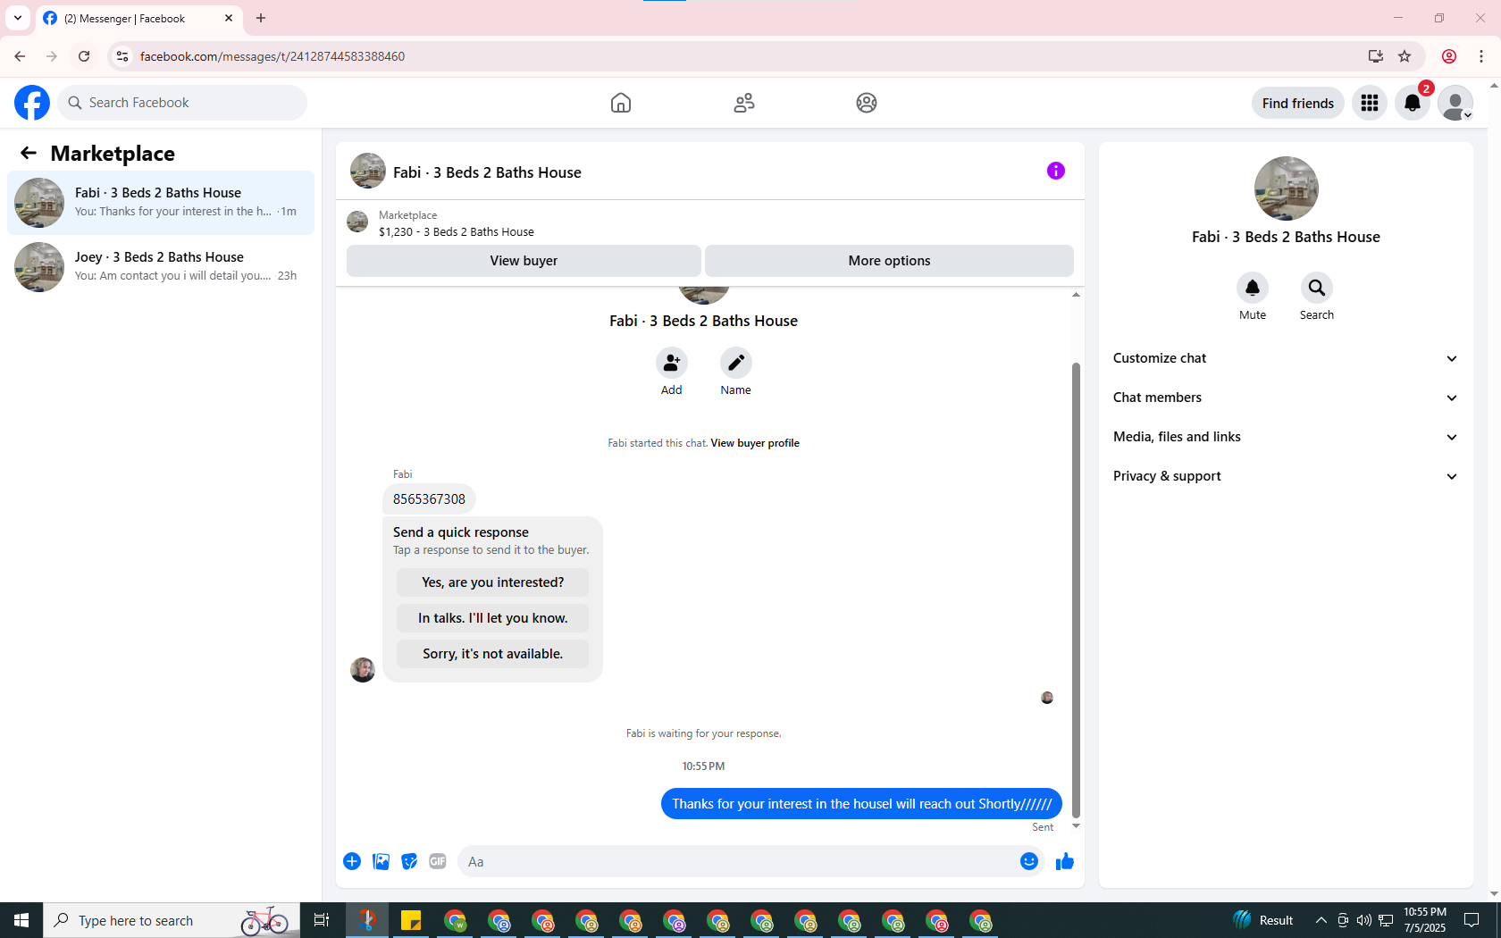Open the Facebook home logo
This screenshot has width=1501, height=938.
[32, 103]
